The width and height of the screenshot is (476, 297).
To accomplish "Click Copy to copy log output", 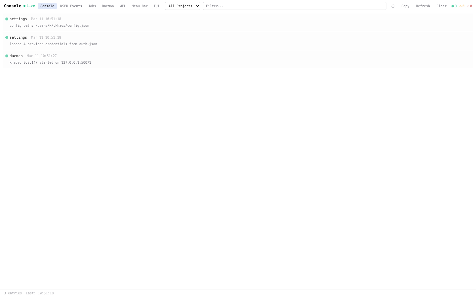I will (405, 6).
